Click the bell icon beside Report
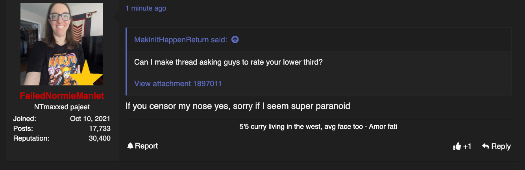 point(130,146)
